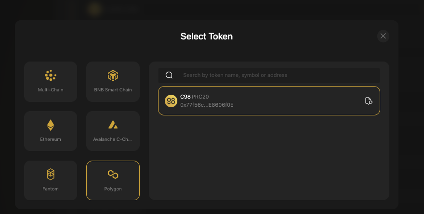The width and height of the screenshot is (424, 214).
Task: Select the Avalanche C-Chain logo icon
Action: coord(113,125)
